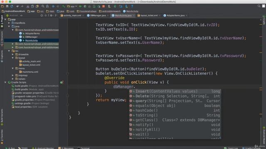This screenshot has width=266, height=149.
Task: Switch to the AdapterItems.java tab
Action: coord(175,15)
